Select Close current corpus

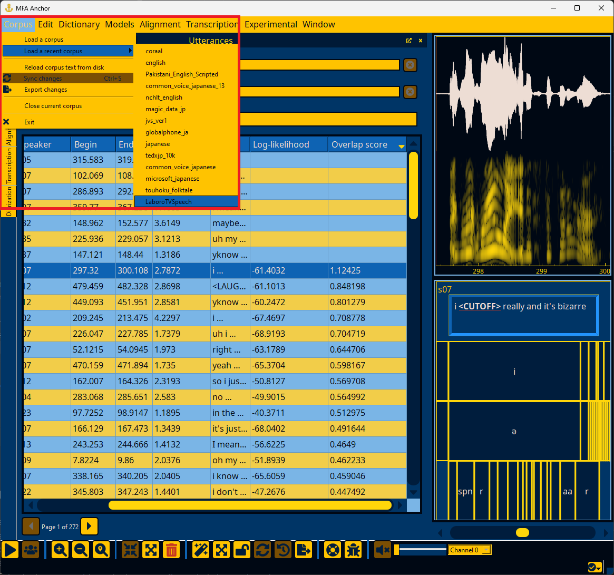tap(68, 106)
